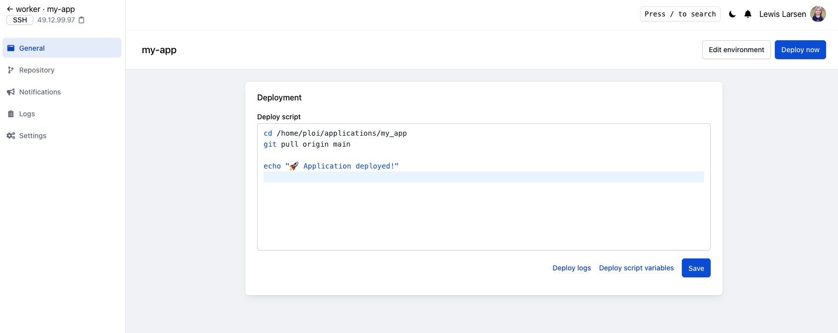Click the echo Application deployed script line
The image size is (838, 333).
click(331, 166)
